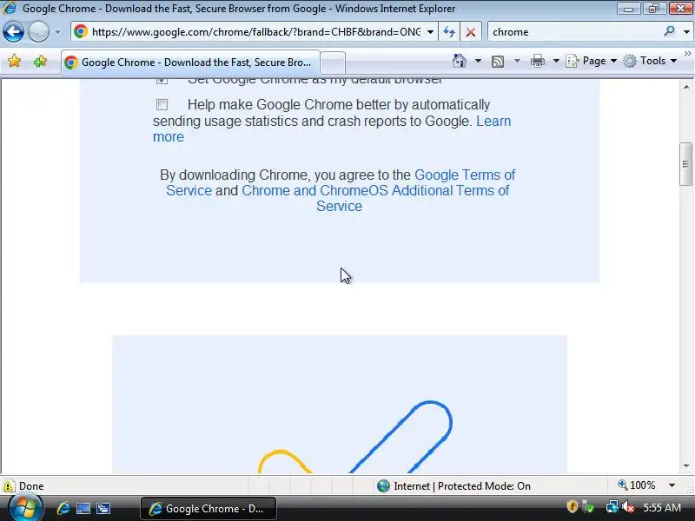Open the security shield tray icon
The width and height of the screenshot is (695, 521).
tap(573, 506)
